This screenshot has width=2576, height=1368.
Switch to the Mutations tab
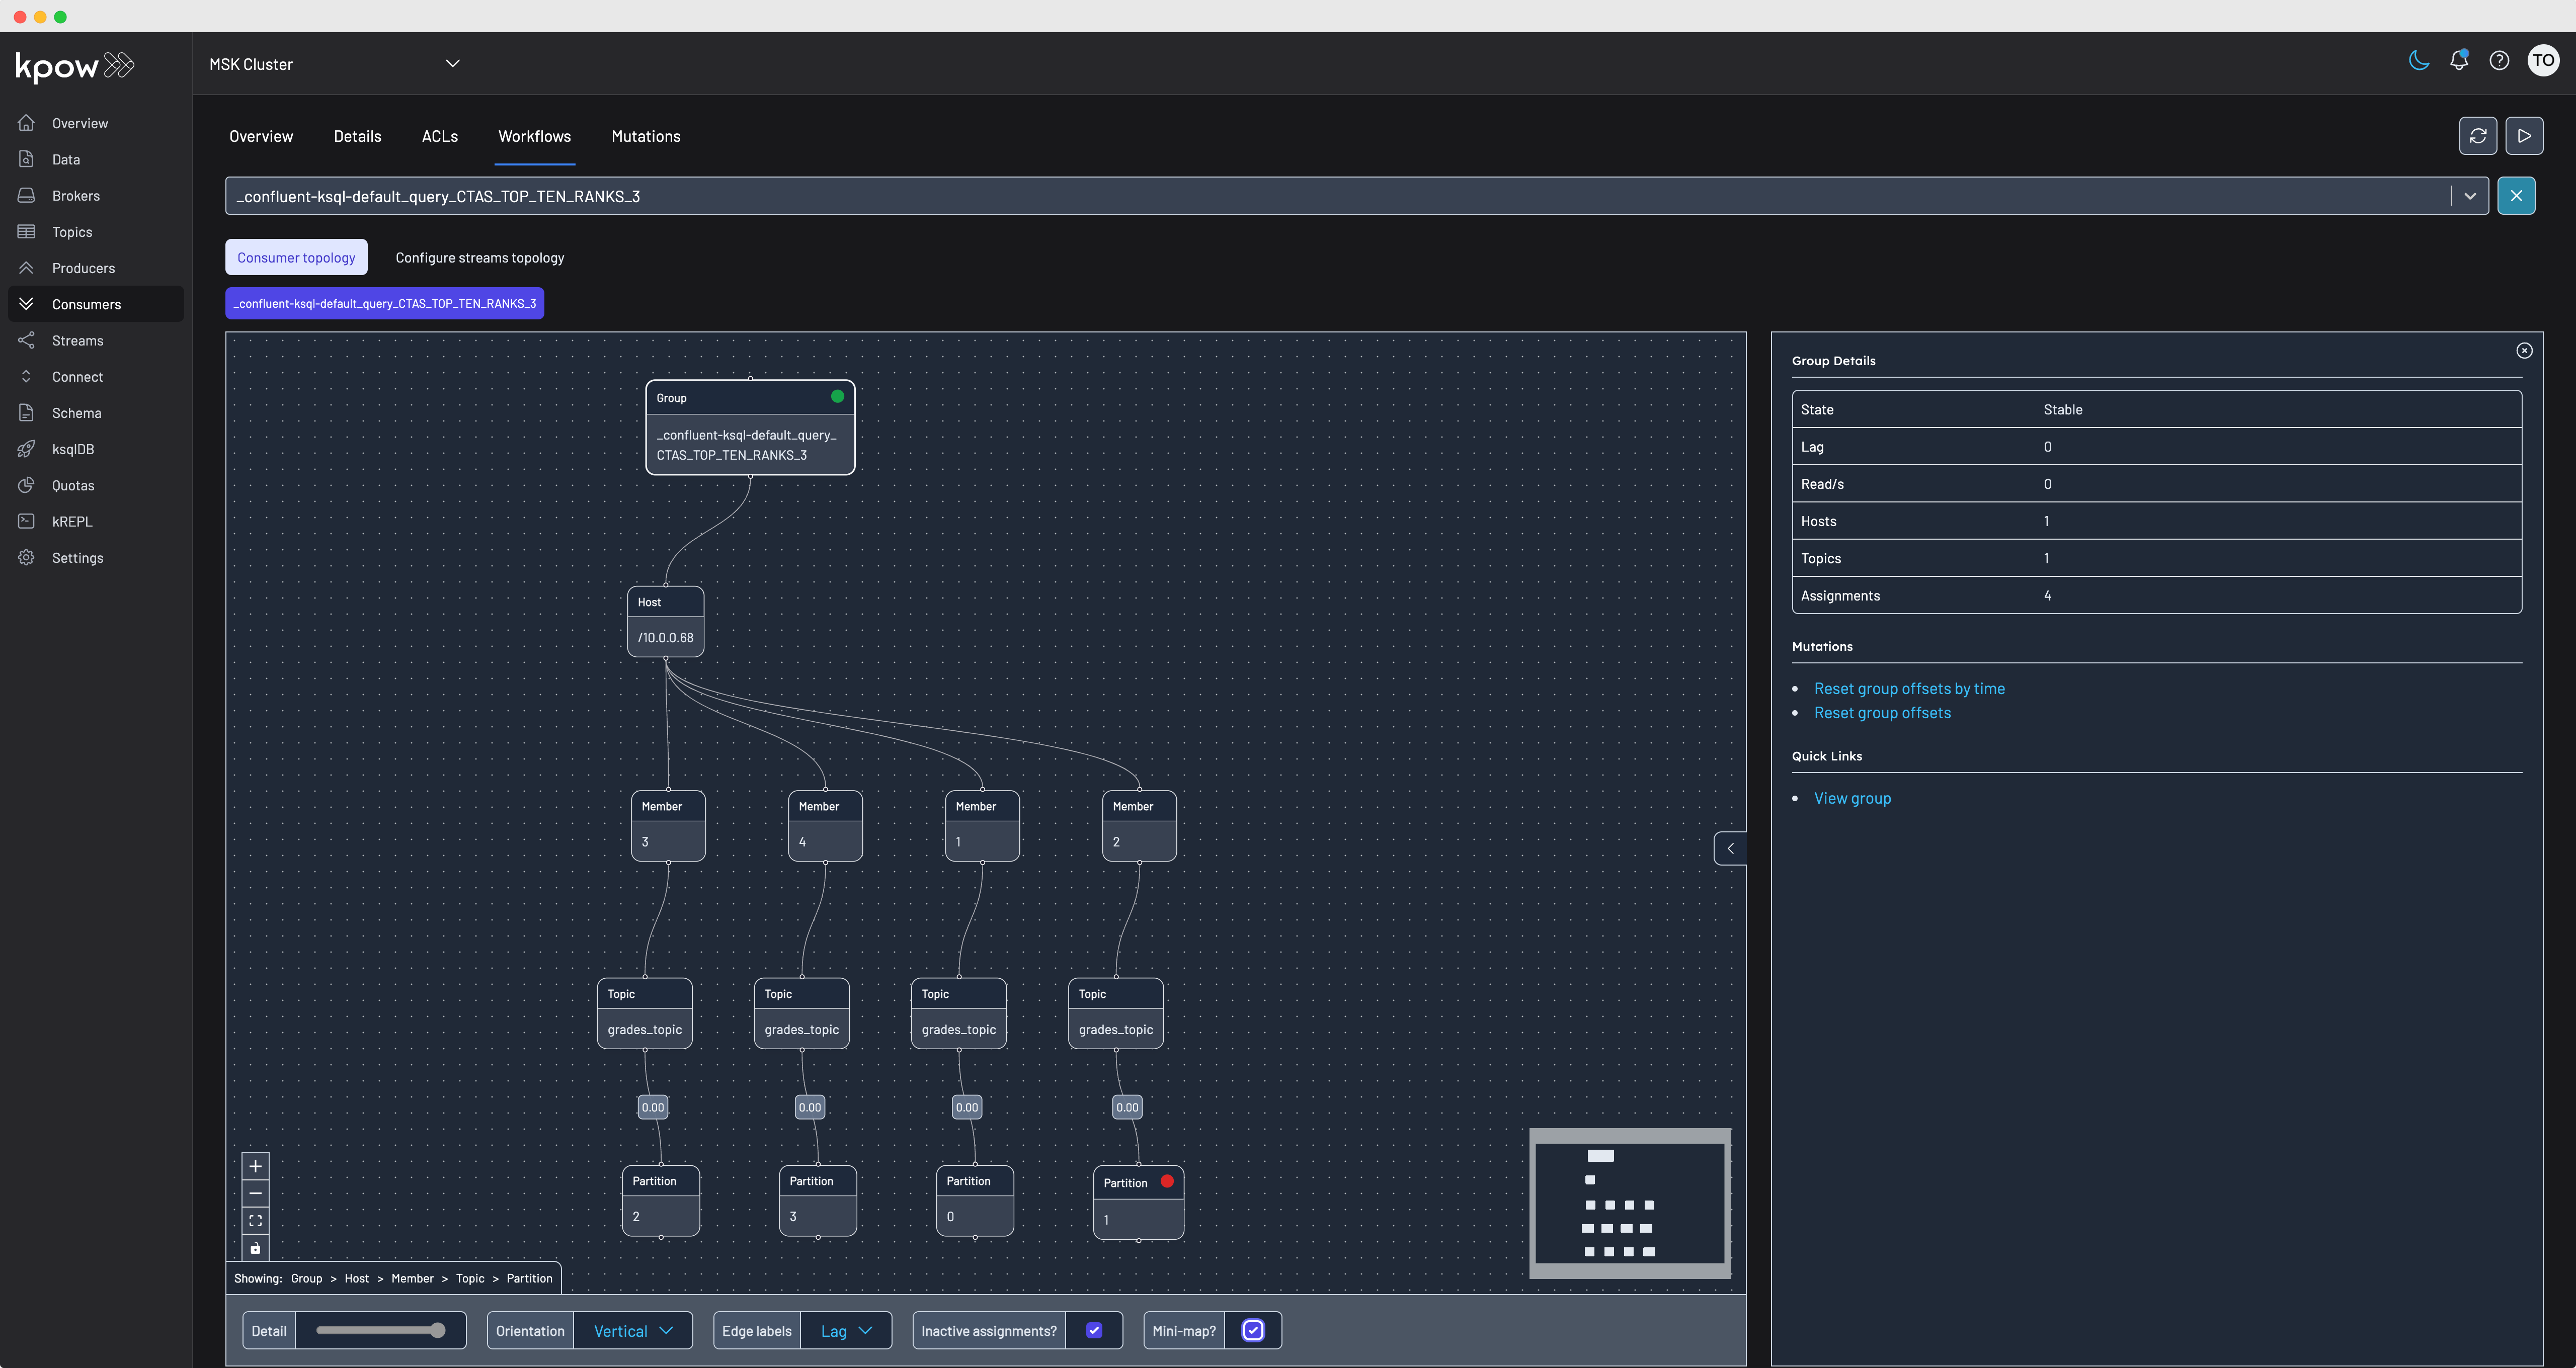(646, 137)
